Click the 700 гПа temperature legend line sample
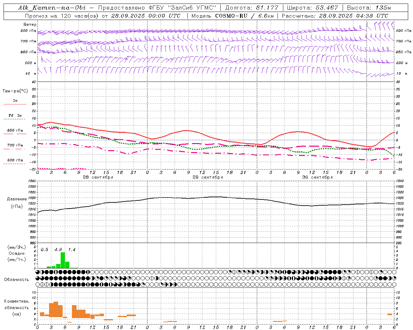 [x=15, y=149]
